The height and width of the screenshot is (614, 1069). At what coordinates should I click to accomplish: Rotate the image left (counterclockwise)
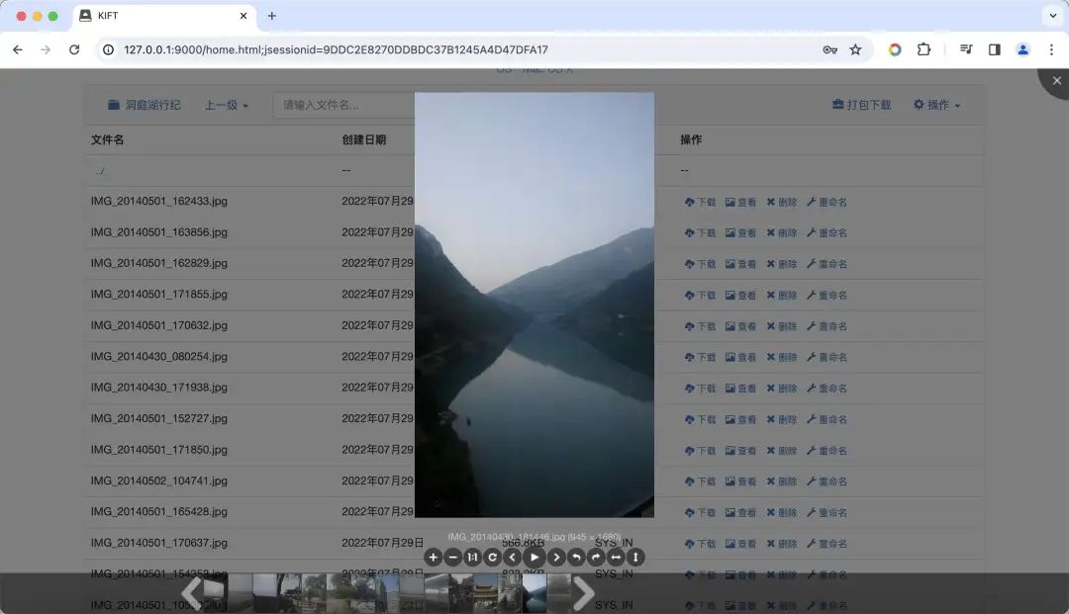click(x=576, y=558)
